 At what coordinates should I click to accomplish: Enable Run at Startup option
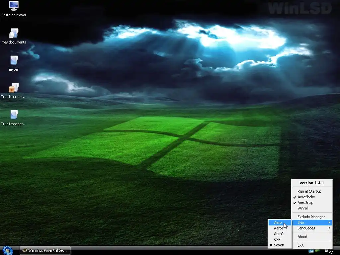[312, 191]
